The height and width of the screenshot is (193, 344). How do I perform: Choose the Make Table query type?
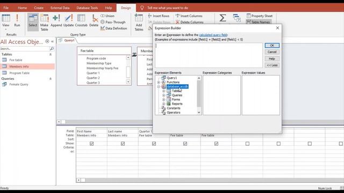(x=44, y=22)
